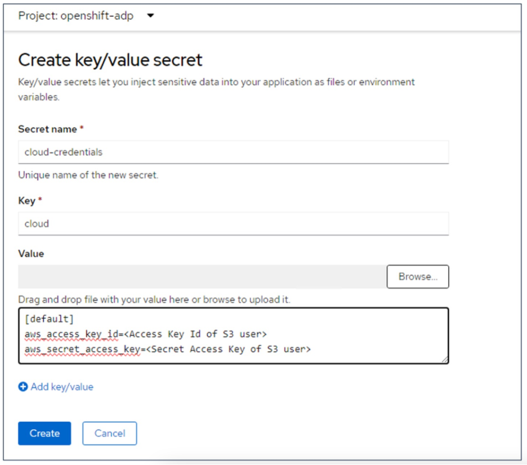Click the plus icon beside Add key/value
527x465 pixels.
coord(23,387)
